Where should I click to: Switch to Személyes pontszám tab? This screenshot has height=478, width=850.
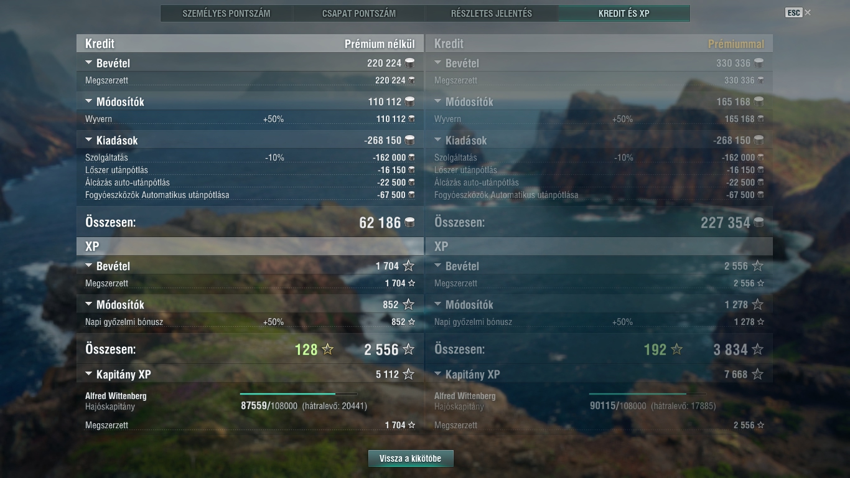(x=227, y=13)
